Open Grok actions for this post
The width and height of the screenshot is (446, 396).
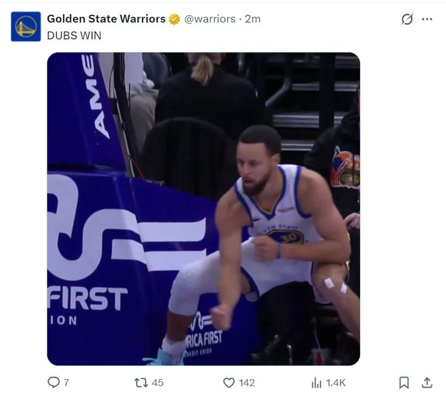(407, 19)
